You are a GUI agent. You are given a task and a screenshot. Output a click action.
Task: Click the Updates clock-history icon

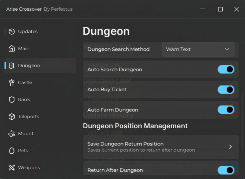[11, 32]
